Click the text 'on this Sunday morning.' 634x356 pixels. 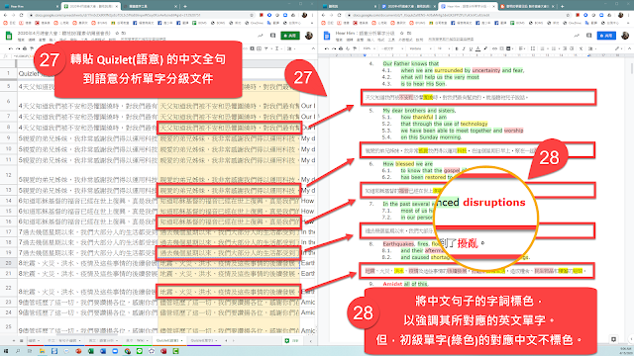(431, 137)
